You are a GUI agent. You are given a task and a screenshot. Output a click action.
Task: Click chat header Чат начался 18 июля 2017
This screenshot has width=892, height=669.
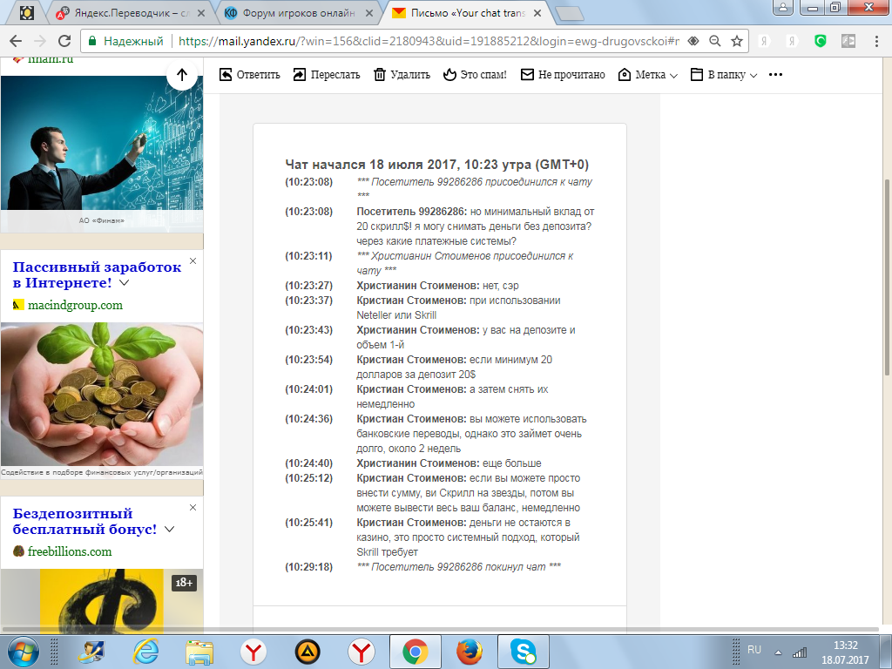click(437, 165)
